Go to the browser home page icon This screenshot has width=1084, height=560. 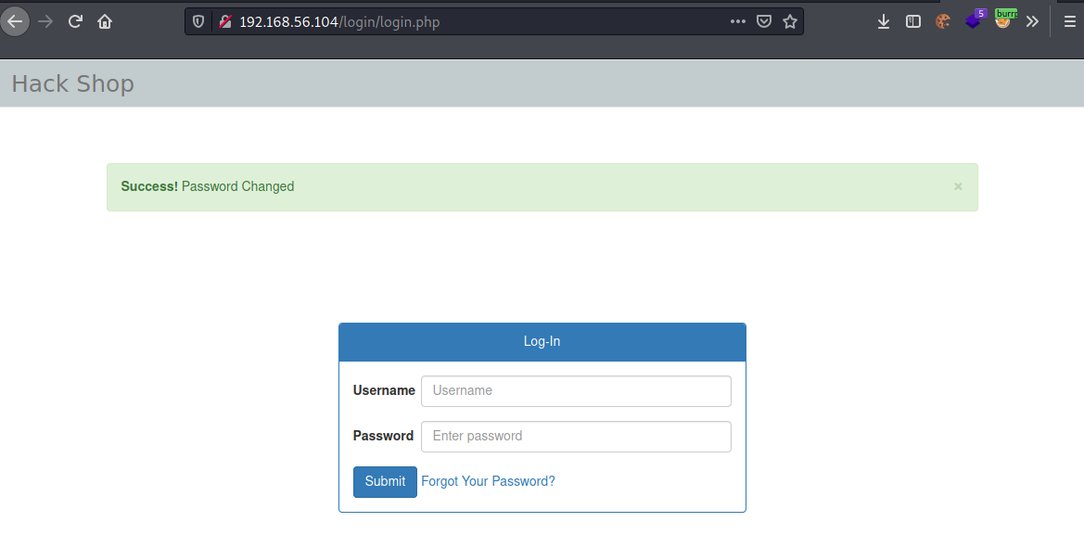click(104, 20)
